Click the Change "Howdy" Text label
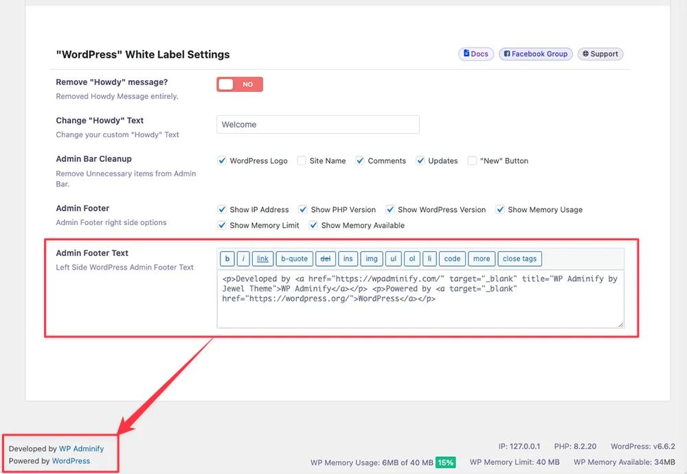Image resolution: width=687 pixels, height=474 pixels. click(100, 120)
